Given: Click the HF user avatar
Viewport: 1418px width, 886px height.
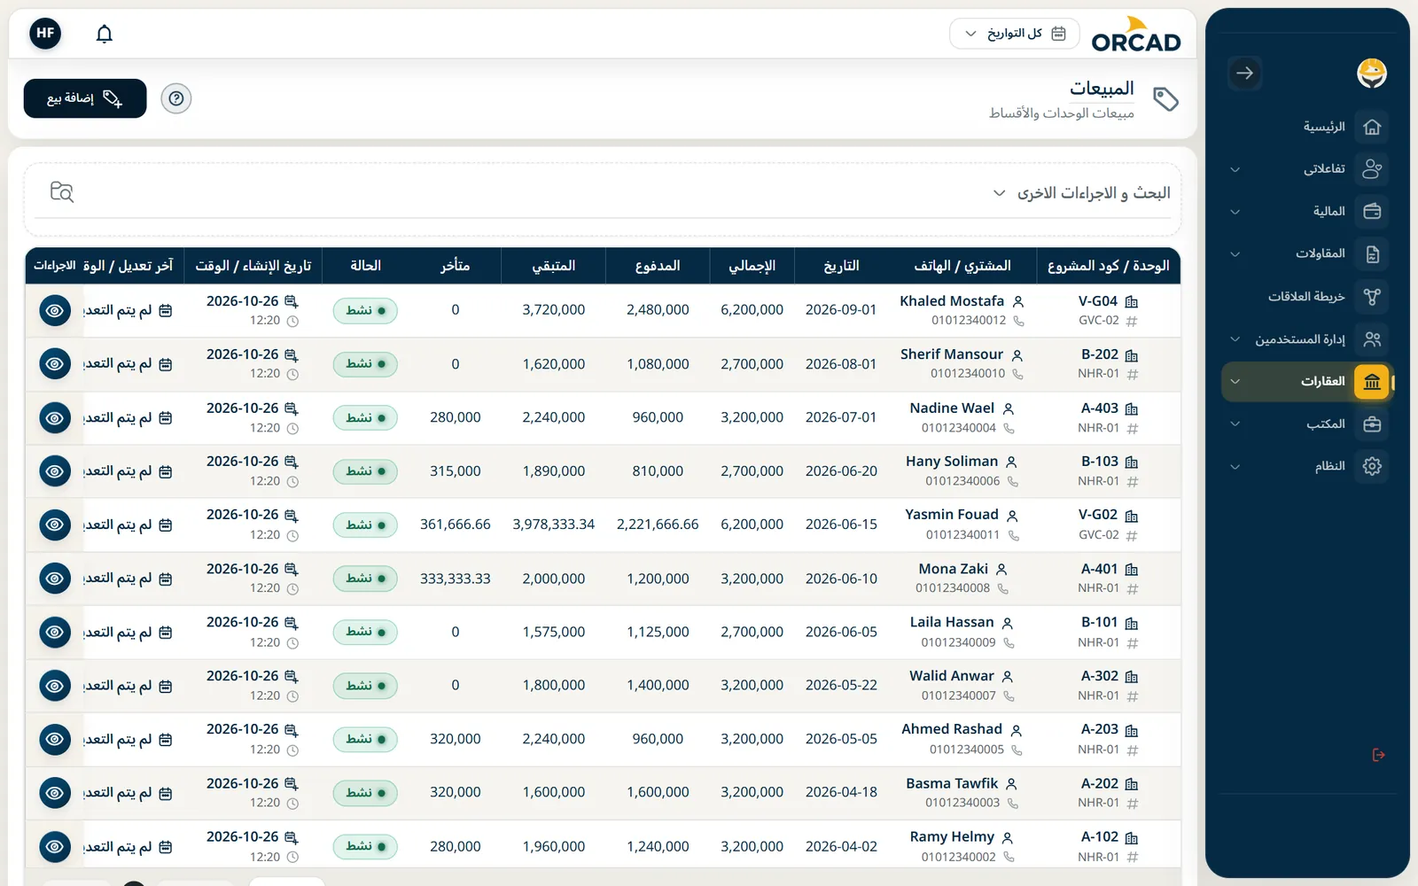Looking at the screenshot, I should pos(45,34).
